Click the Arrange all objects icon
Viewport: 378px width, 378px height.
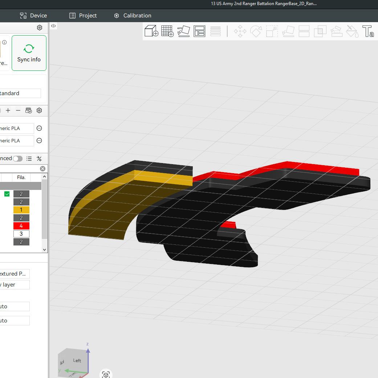199,31
